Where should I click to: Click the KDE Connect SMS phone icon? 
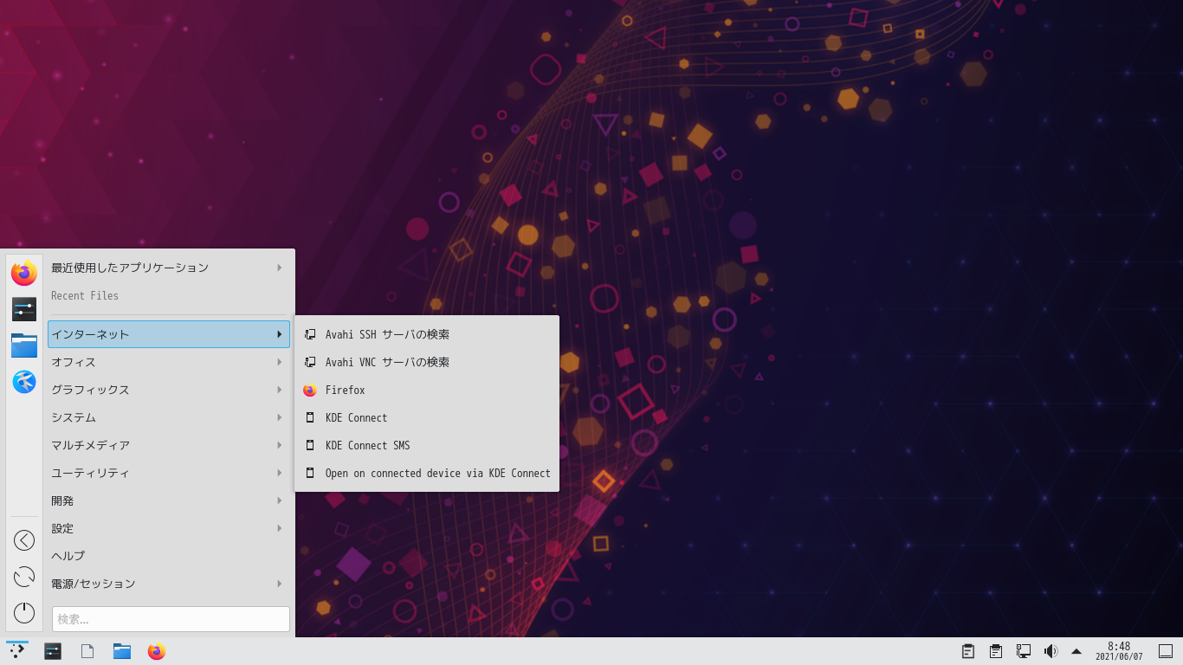pos(310,445)
